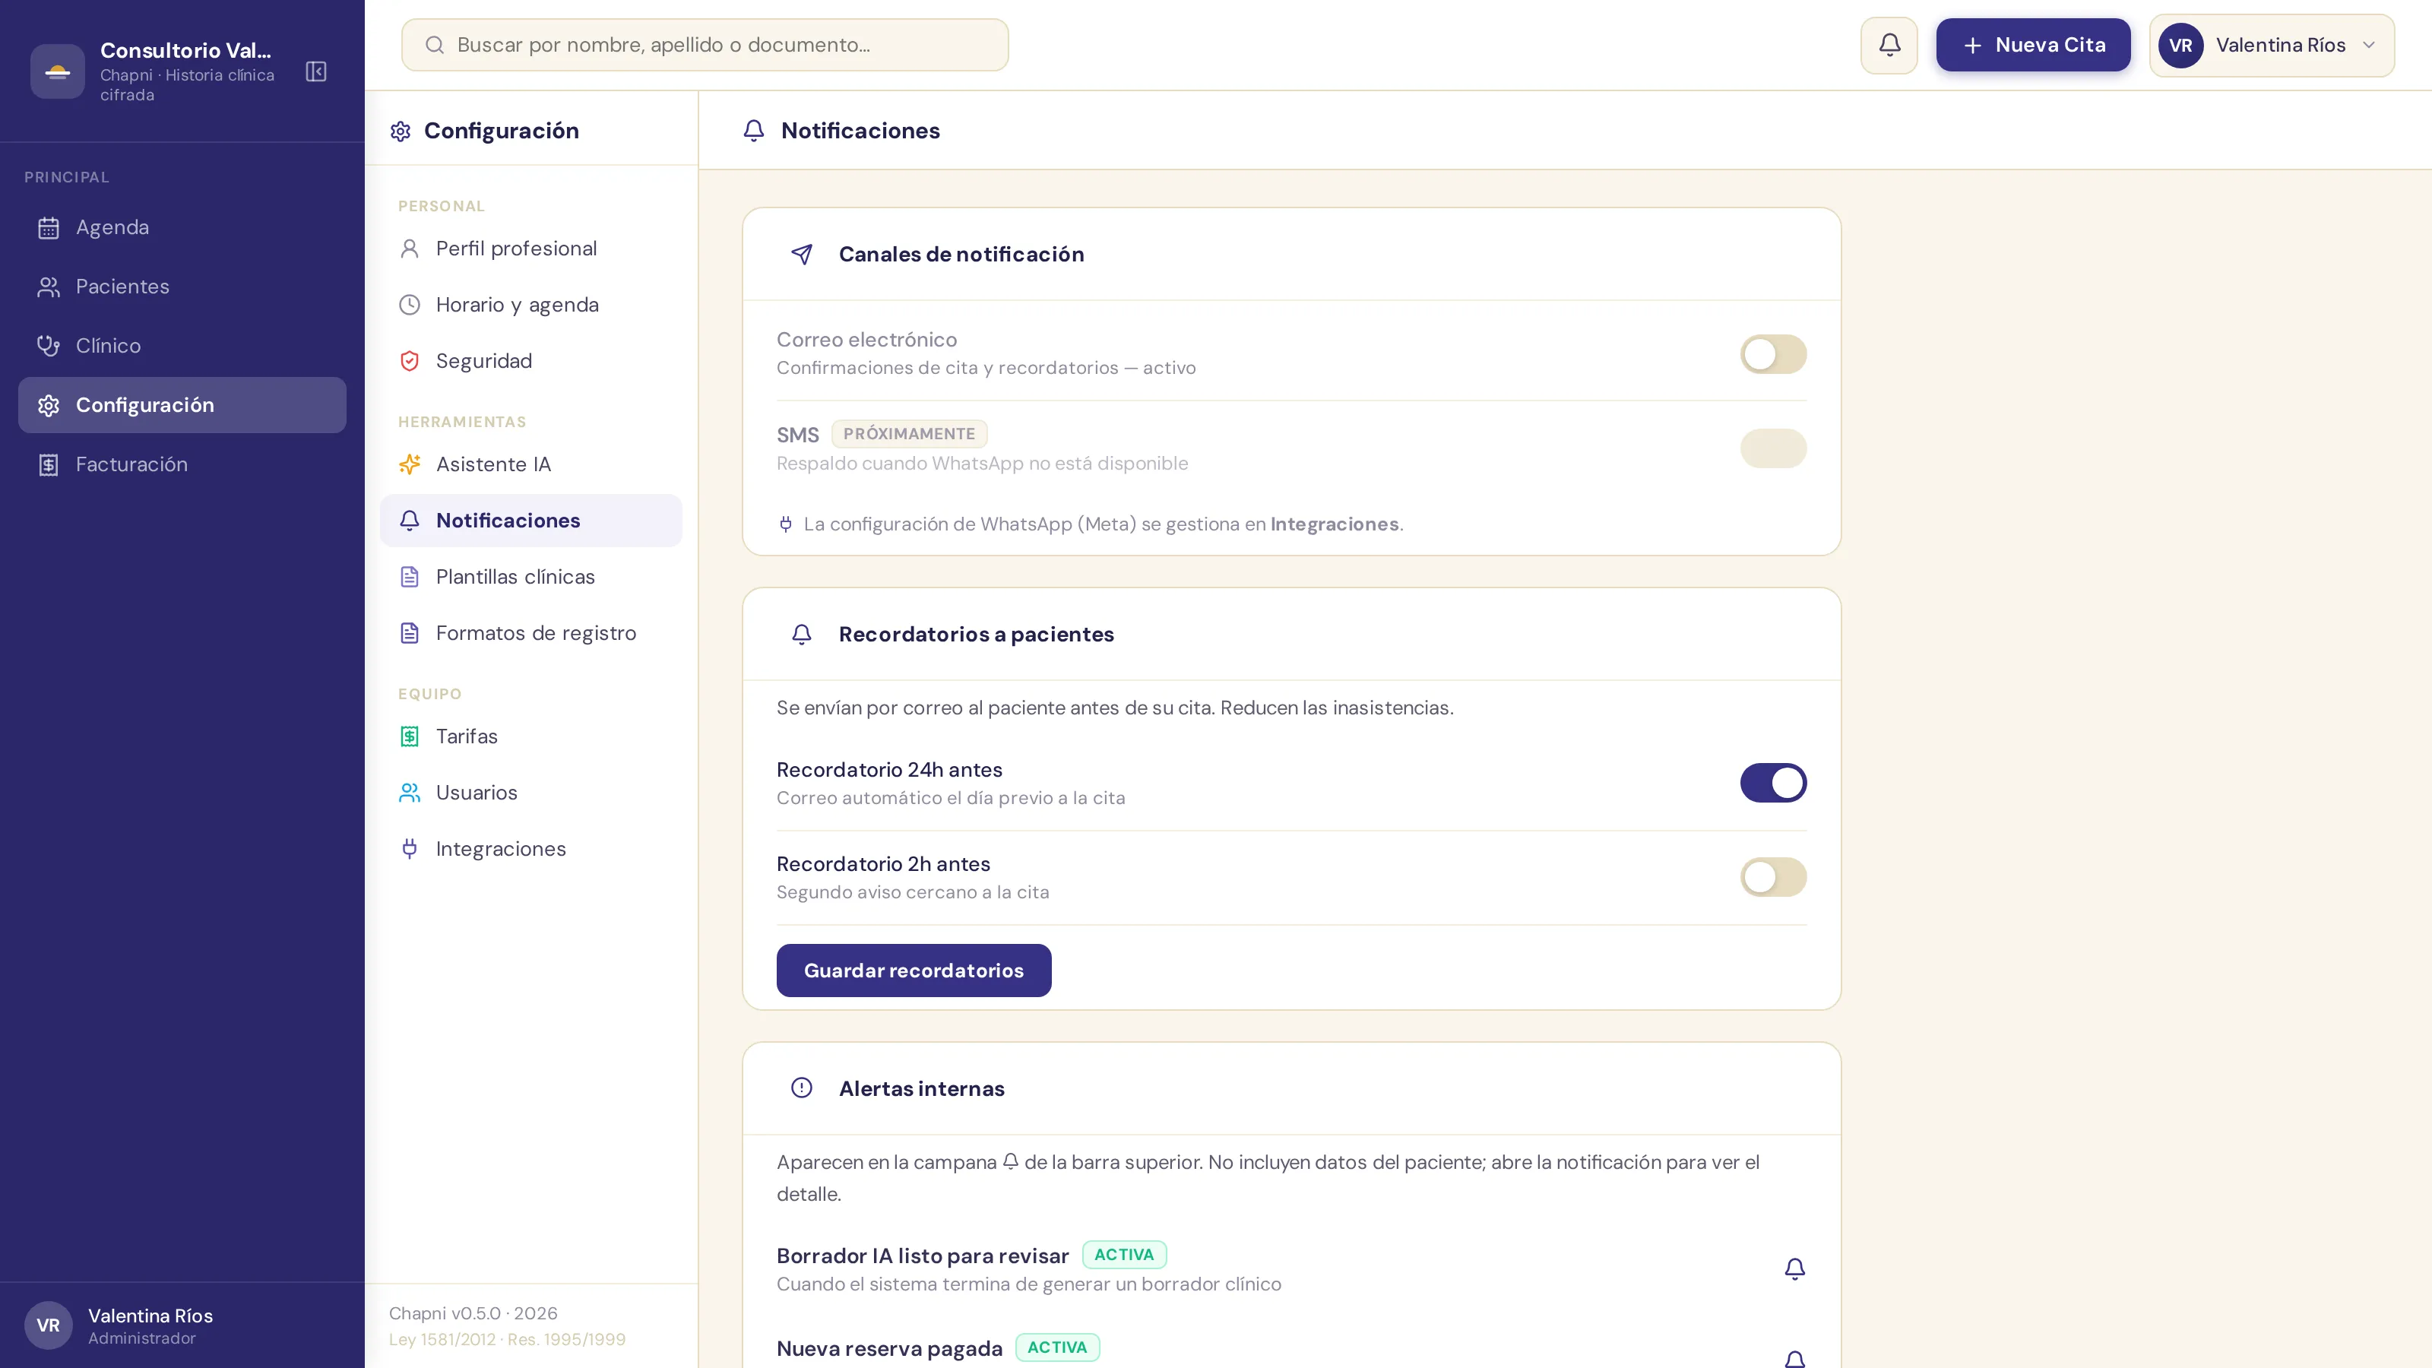Click 'Recordatorio 24h antes' label
This screenshot has height=1368, width=2432.
(888, 771)
